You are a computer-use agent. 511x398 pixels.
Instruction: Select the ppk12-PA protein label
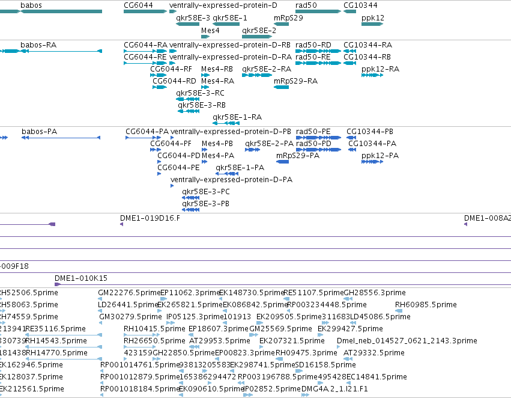click(x=380, y=156)
